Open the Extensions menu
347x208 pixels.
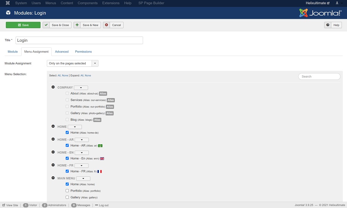110,3
